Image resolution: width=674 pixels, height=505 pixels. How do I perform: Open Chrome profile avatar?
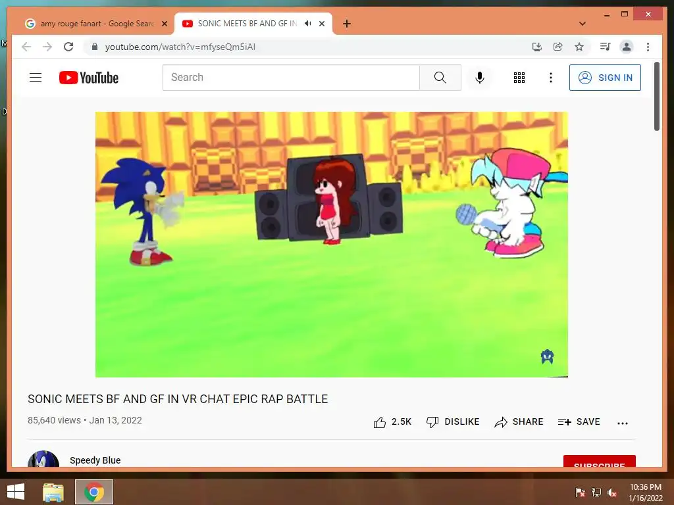pyautogui.click(x=627, y=47)
